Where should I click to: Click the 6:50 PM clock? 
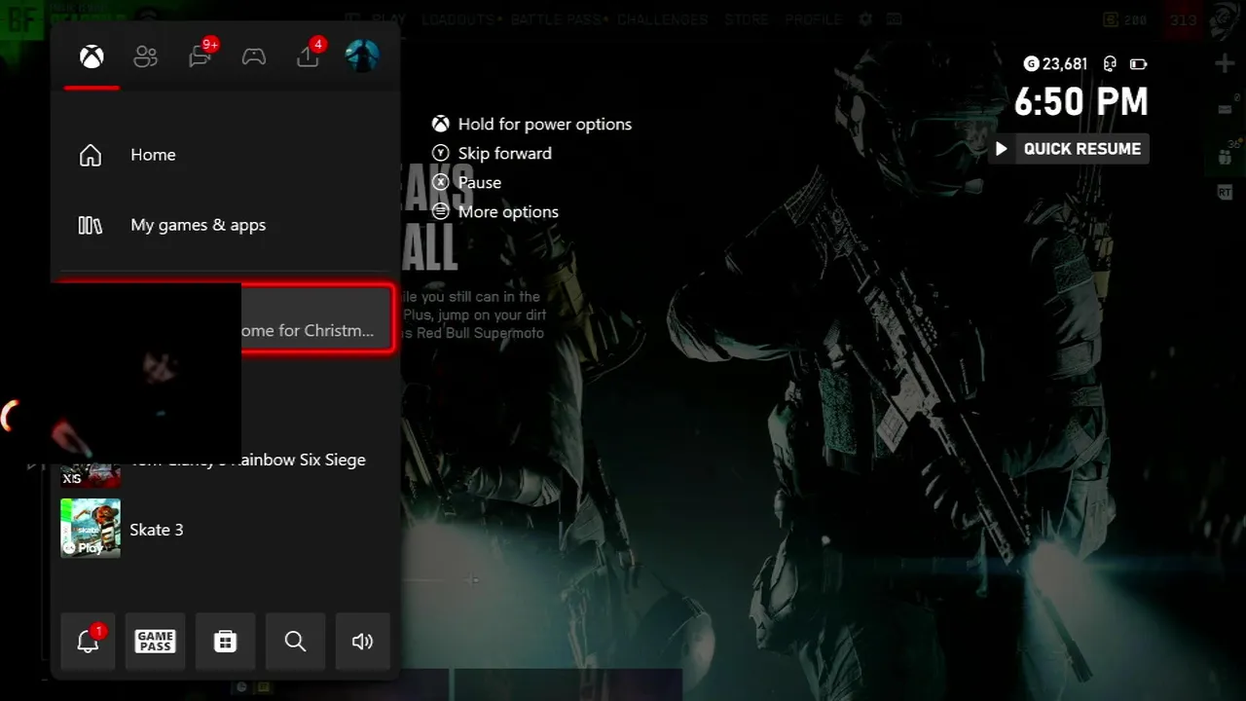coord(1081,102)
